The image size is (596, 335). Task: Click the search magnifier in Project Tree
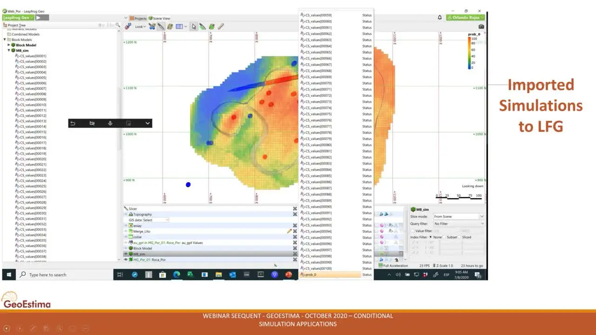tap(118, 25)
